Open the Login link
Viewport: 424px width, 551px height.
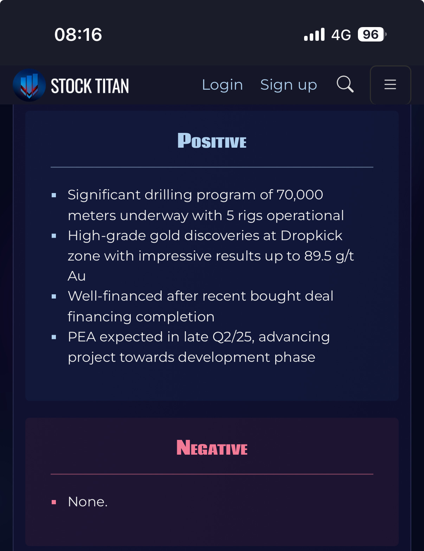pyautogui.click(x=222, y=85)
